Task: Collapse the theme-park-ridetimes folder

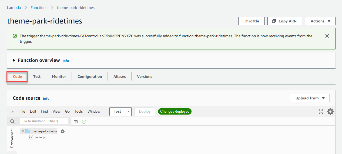Action: [x=23, y=131]
